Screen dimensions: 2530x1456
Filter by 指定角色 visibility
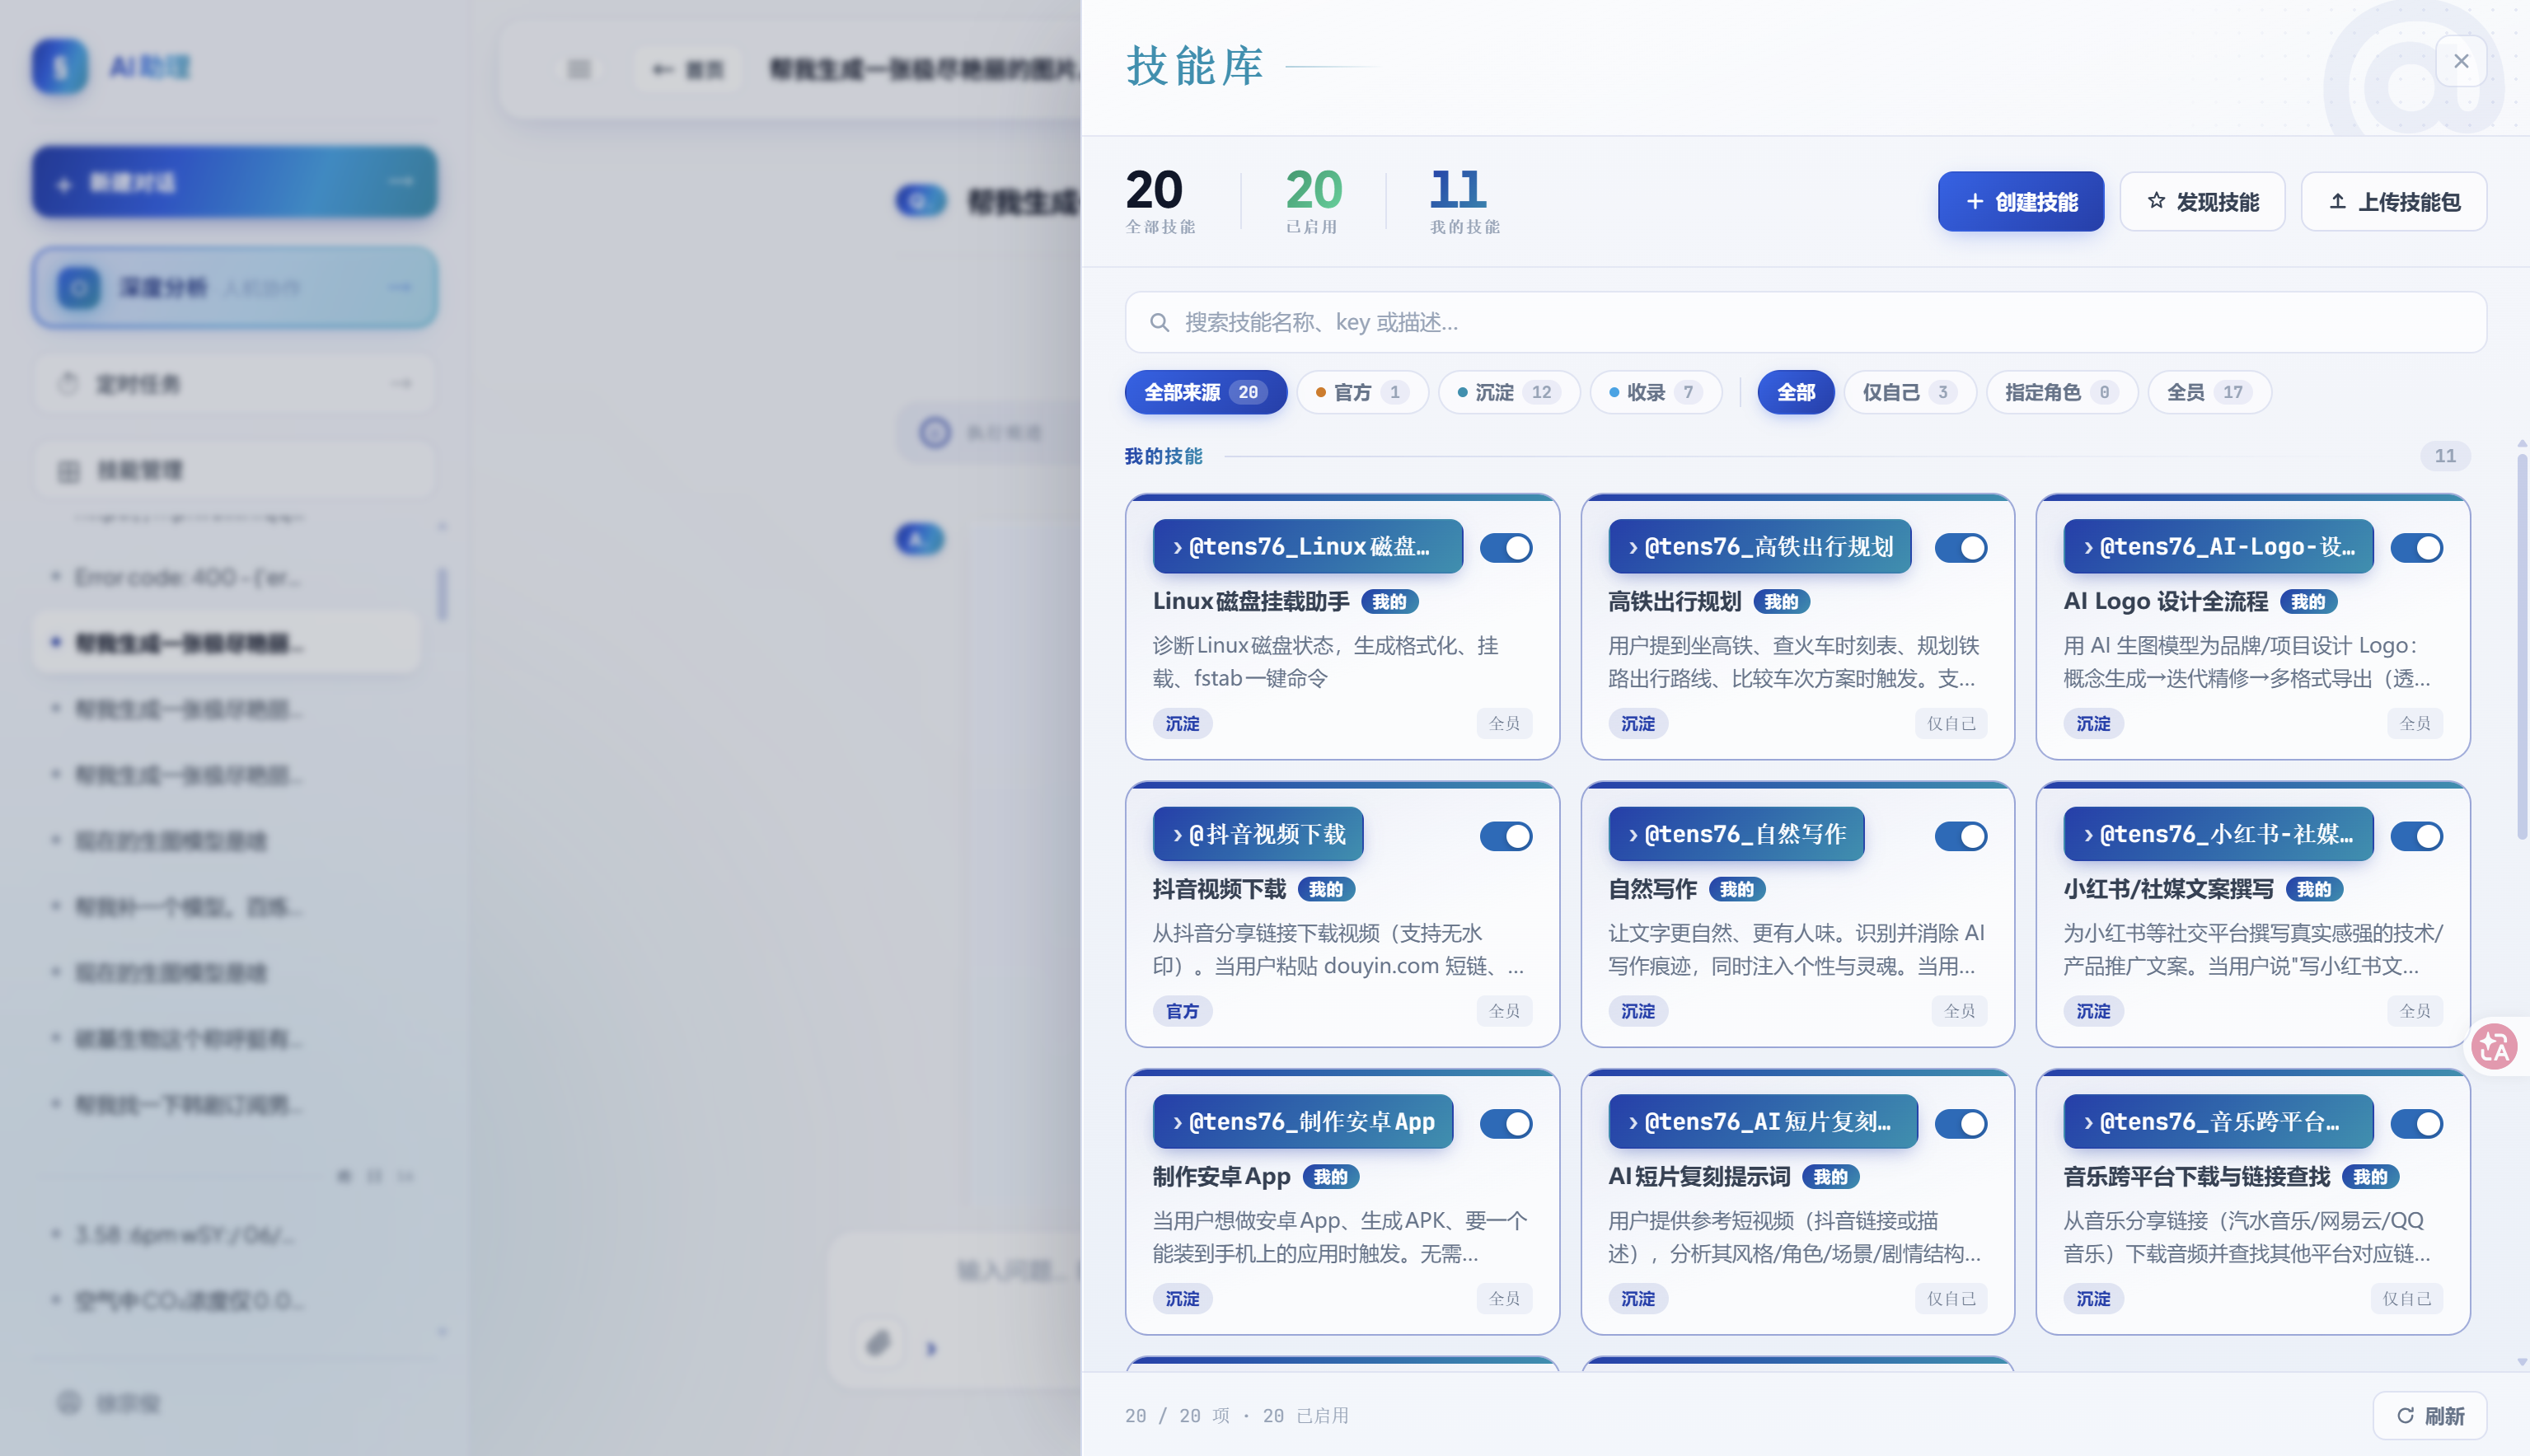tap(2061, 392)
